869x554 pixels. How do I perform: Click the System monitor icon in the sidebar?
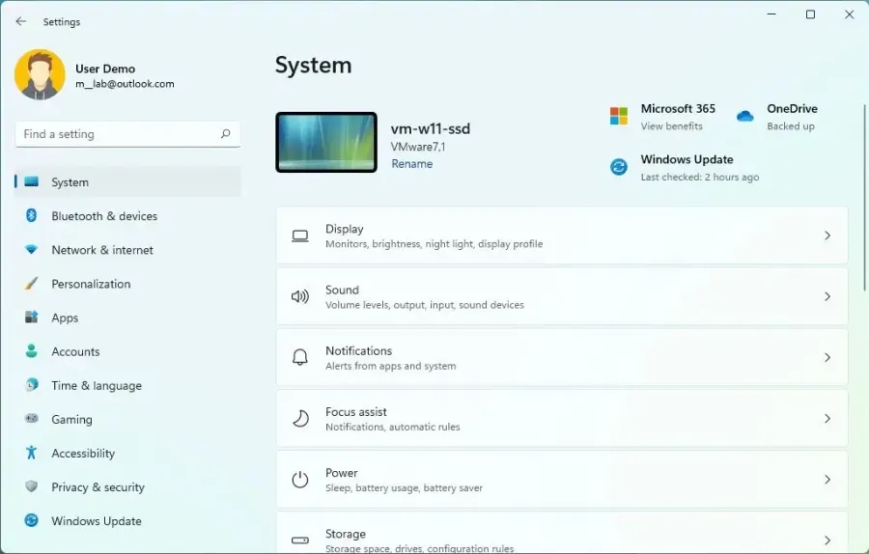[32, 181]
